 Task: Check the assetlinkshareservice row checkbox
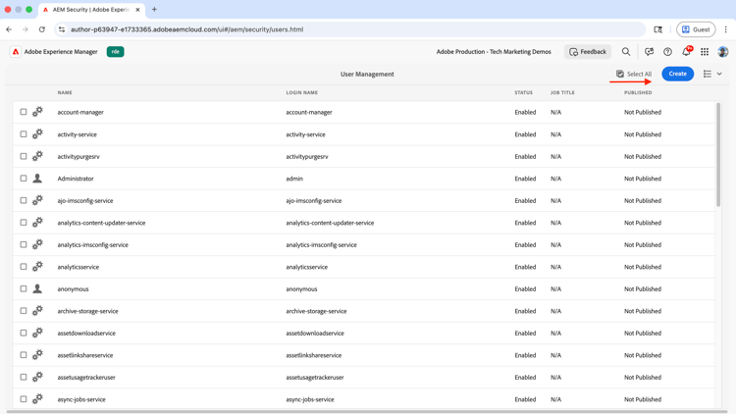pyautogui.click(x=24, y=354)
